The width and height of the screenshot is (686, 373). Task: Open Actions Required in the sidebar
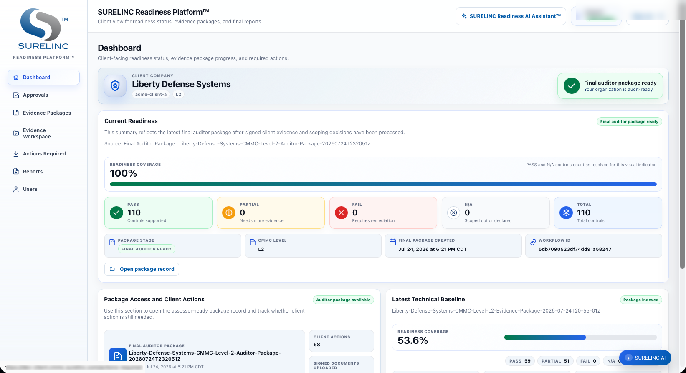[43, 154]
